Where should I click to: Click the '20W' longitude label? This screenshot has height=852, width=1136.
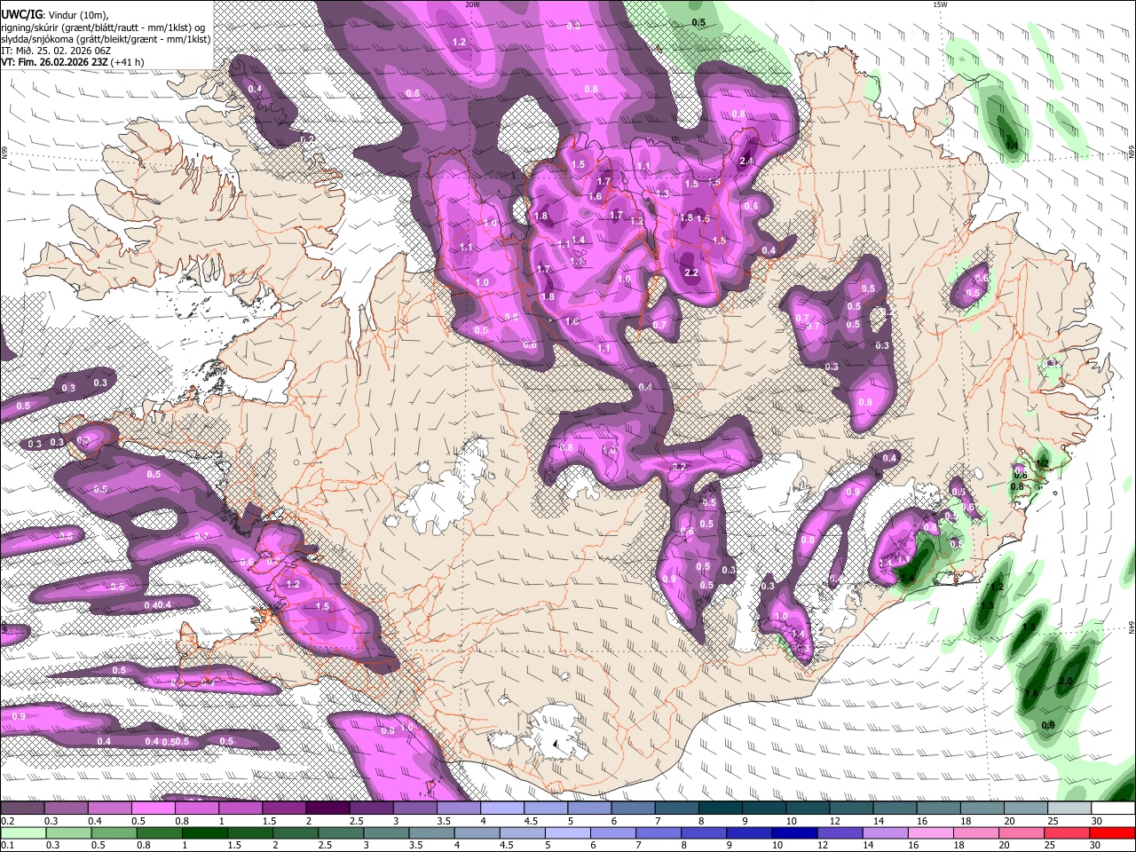click(x=472, y=4)
